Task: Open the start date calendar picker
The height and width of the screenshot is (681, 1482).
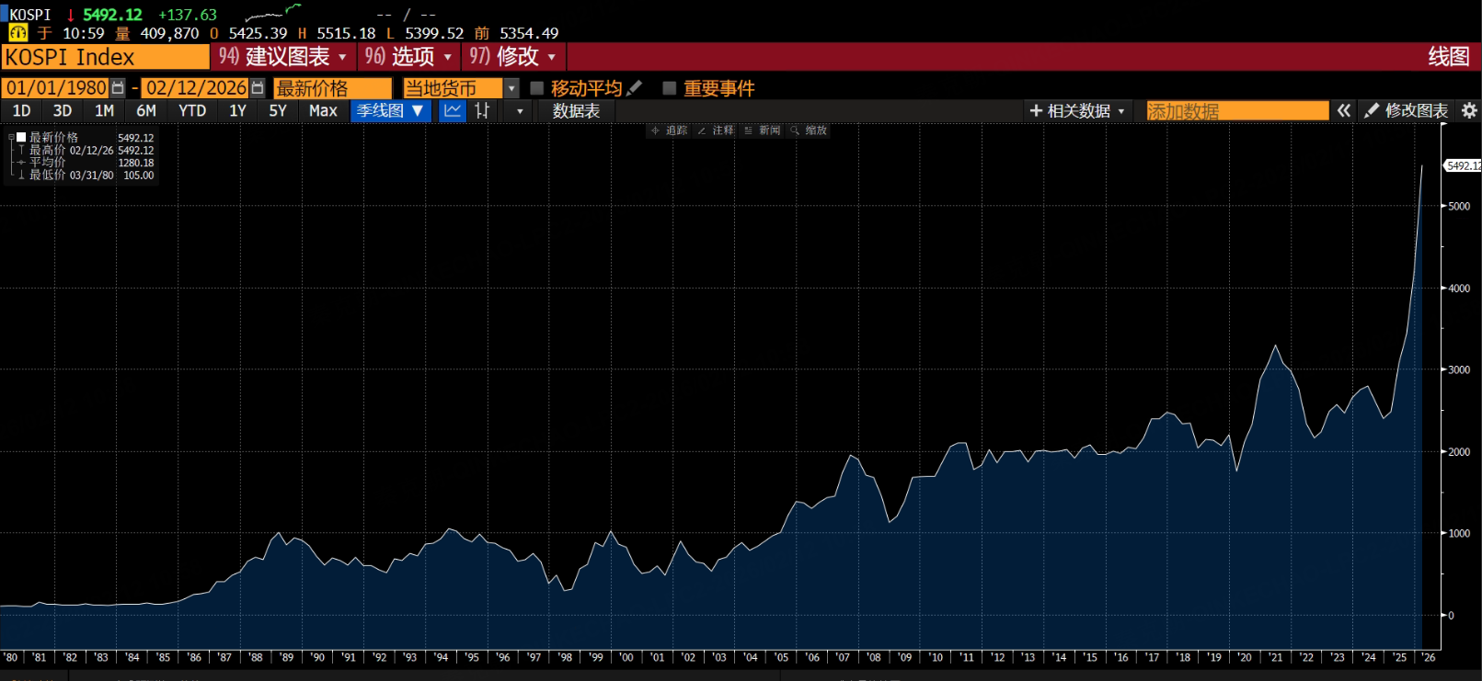Action: tap(118, 88)
